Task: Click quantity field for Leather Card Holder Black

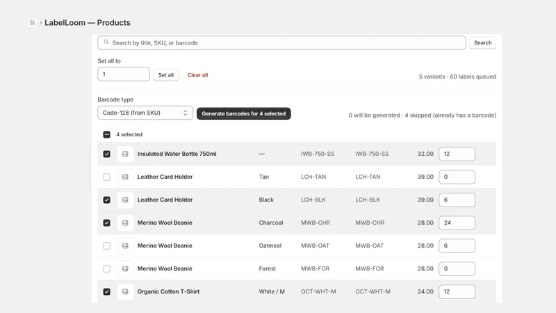Action: tap(457, 200)
